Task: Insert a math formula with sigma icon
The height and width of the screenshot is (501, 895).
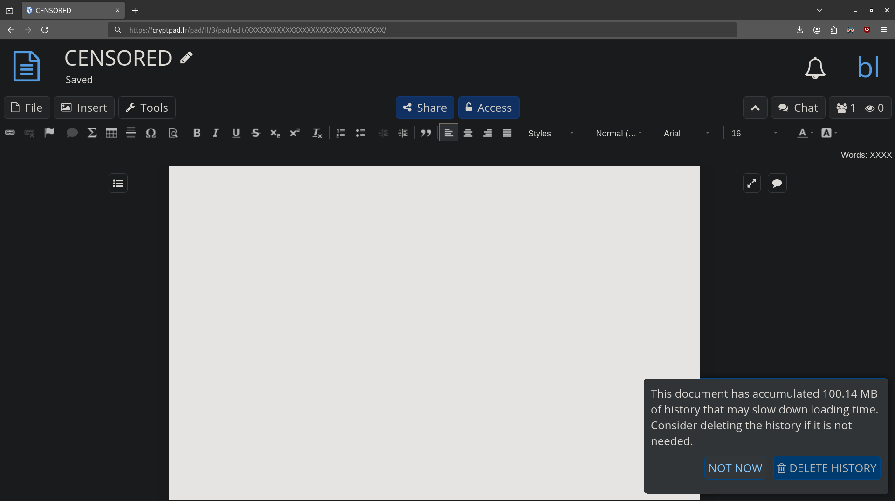Action: [92, 133]
